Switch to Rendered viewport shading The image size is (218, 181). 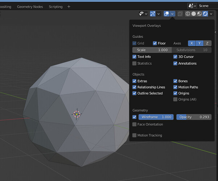(205, 14)
